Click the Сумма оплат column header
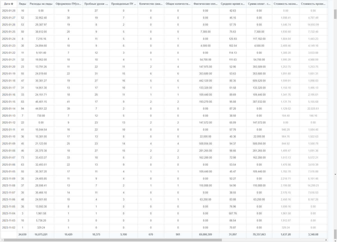The image size is (337, 242). [x=259, y=4]
